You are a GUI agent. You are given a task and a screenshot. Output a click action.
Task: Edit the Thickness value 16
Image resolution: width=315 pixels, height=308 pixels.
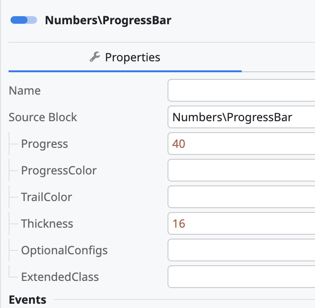tap(241, 224)
